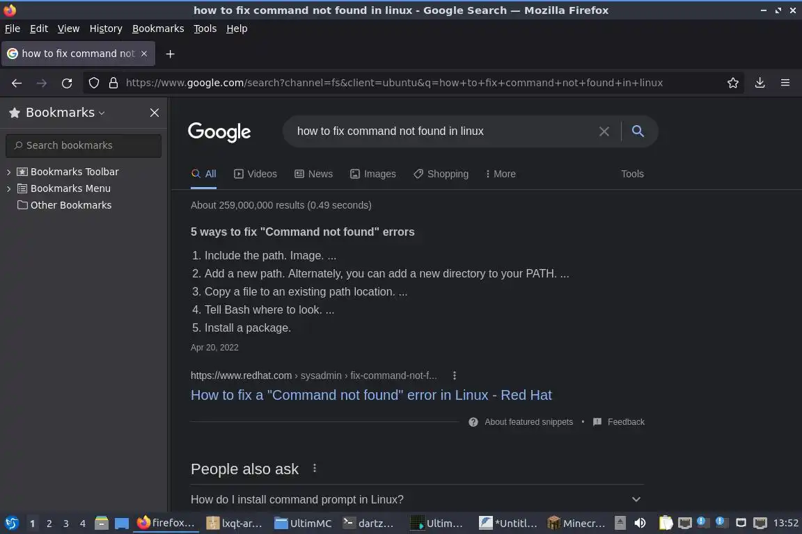This screenshot has width=802, height=534.
Task: Click the Google search Tools button
Action: click(x=632, y=174)
